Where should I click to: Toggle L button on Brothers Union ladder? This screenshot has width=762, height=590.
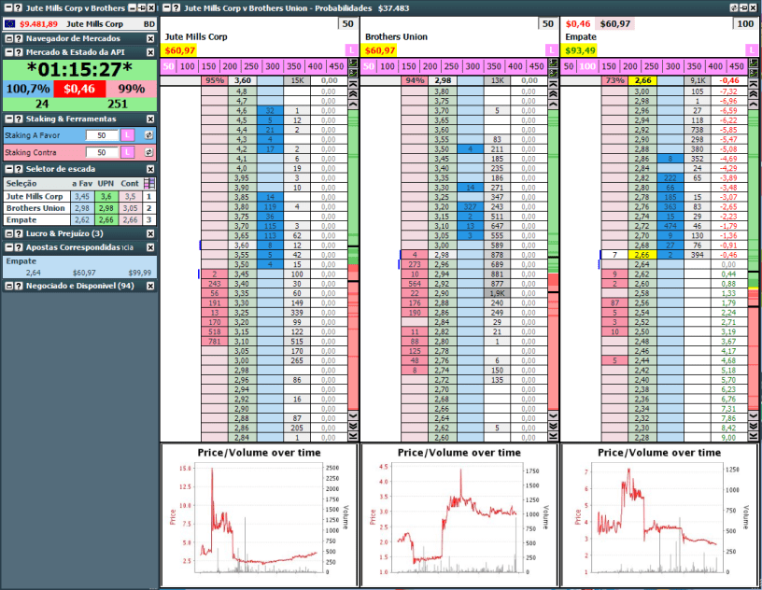tap(551, 50)
